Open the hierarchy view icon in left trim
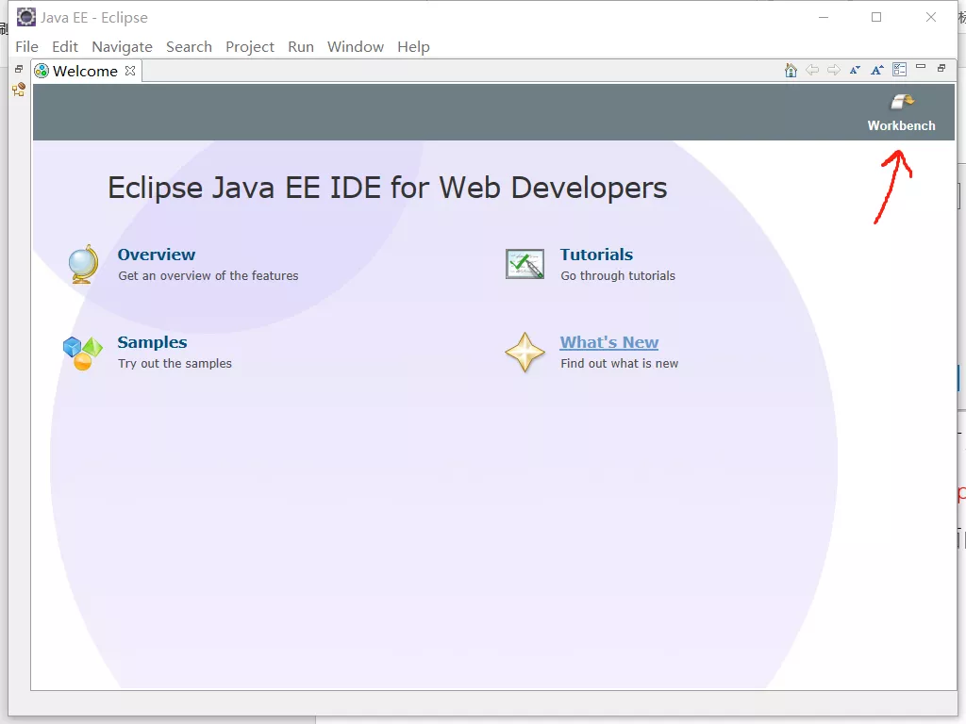 pos(19,90)
